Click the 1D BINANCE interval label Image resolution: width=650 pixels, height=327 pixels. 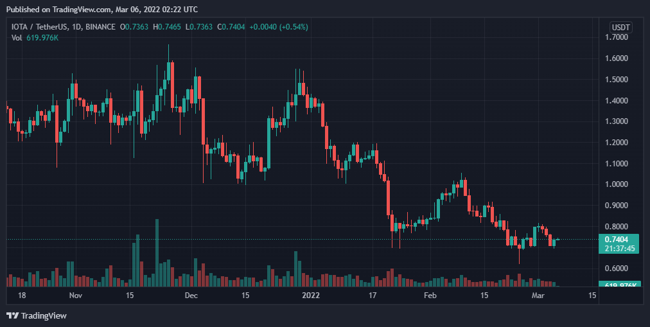(x=100, y=27)
